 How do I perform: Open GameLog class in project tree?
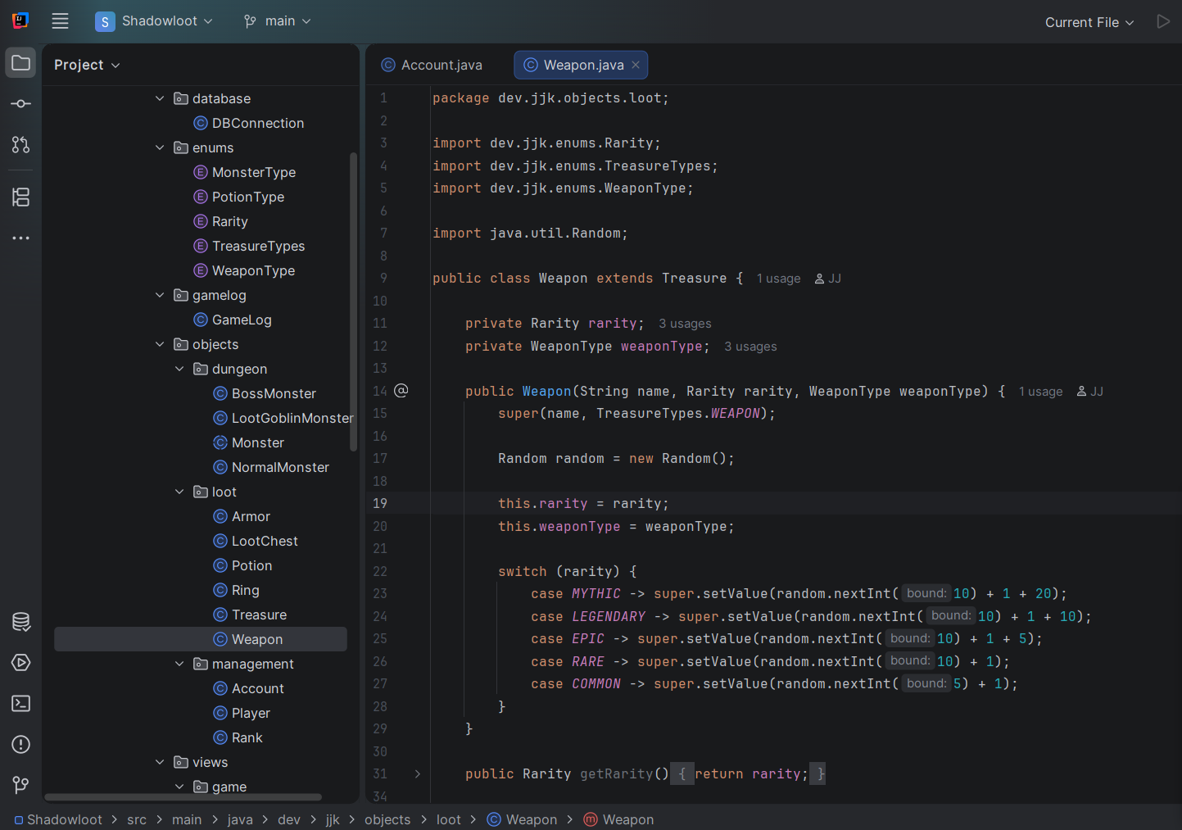(x=232, y=320)
